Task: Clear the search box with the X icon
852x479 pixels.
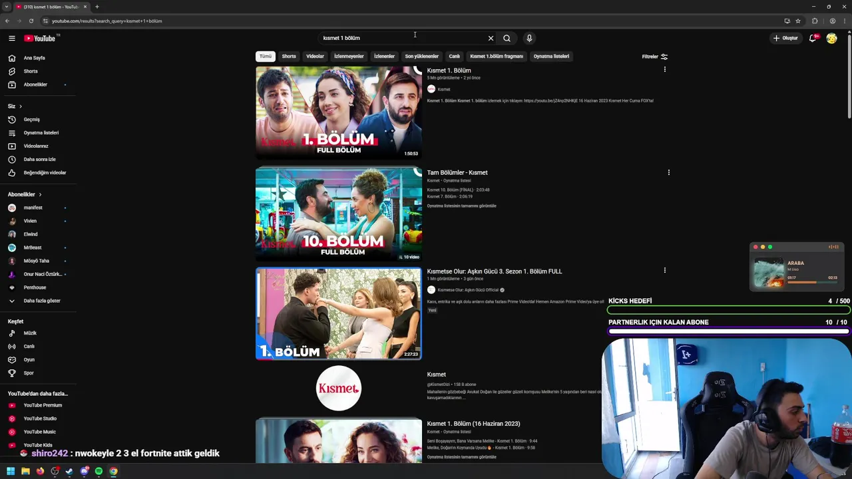Action: [491, 38]
